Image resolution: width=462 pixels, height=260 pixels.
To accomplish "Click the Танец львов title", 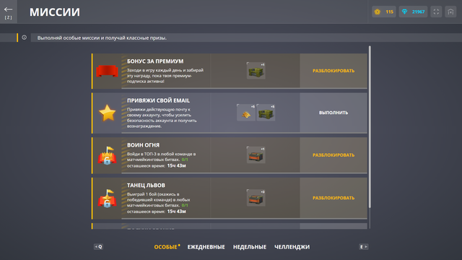I will click(x=146, y=186).
